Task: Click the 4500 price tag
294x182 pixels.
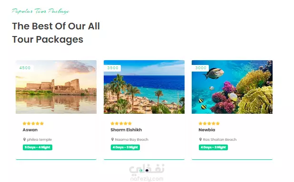Action: [25, 68]
